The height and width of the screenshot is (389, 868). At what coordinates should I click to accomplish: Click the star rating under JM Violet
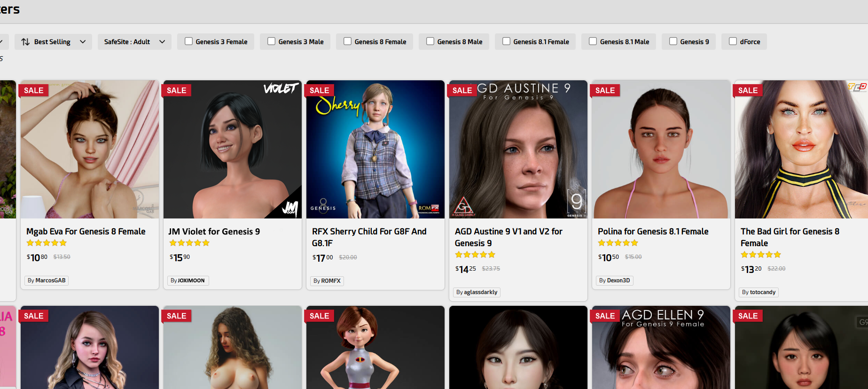189,243
